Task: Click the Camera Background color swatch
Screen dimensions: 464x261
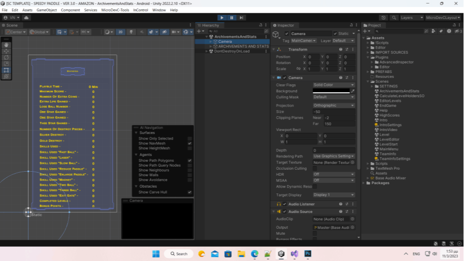Action: [331, 91]
